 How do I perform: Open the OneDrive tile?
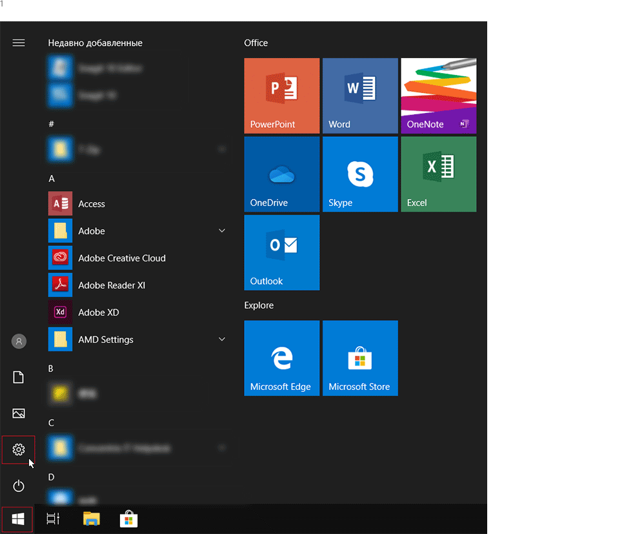click(x=281, y=174)
